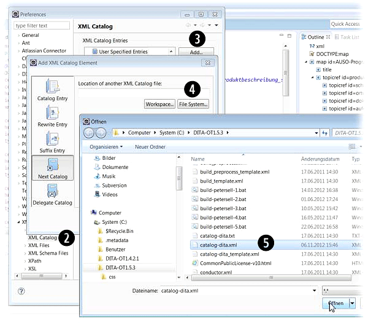Click the Dateiname input field

[x=236, y=291]
